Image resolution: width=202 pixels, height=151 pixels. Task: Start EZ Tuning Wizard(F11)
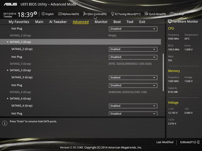pyautogui.click(x=126, y=14)
